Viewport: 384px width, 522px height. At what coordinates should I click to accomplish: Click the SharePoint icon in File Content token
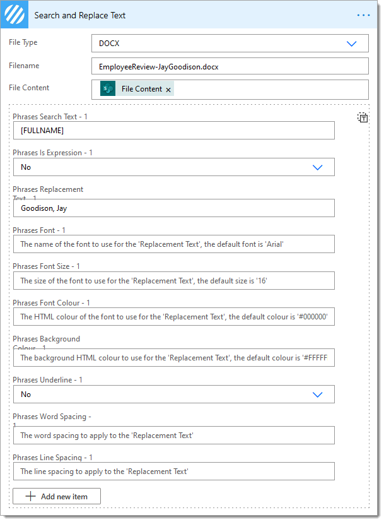(108, 88)
